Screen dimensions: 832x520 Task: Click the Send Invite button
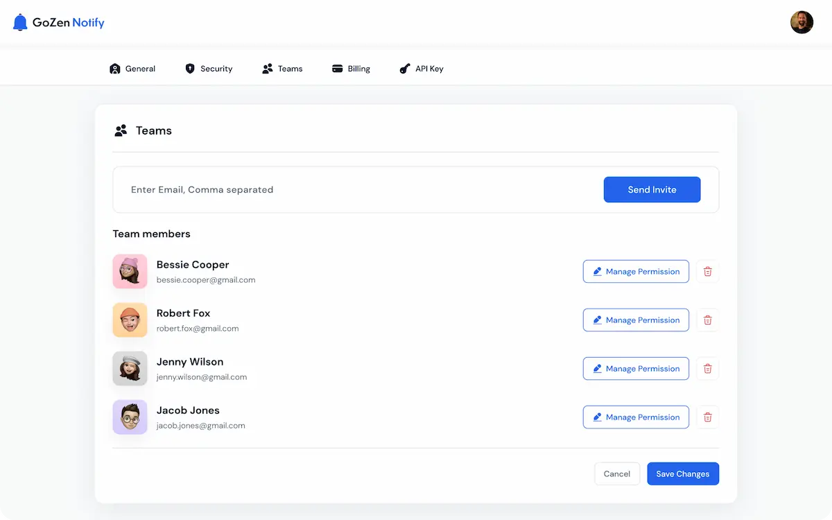point(652,189)
